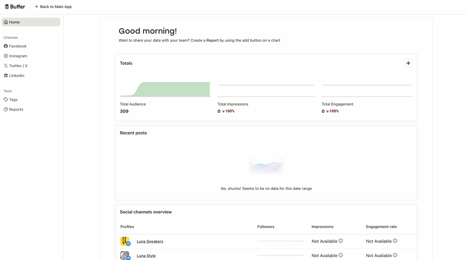This screenshot has height=260, width=466.
Task: Click the Total Audience label
Action: pyautogui.click(x=133, y=104)
